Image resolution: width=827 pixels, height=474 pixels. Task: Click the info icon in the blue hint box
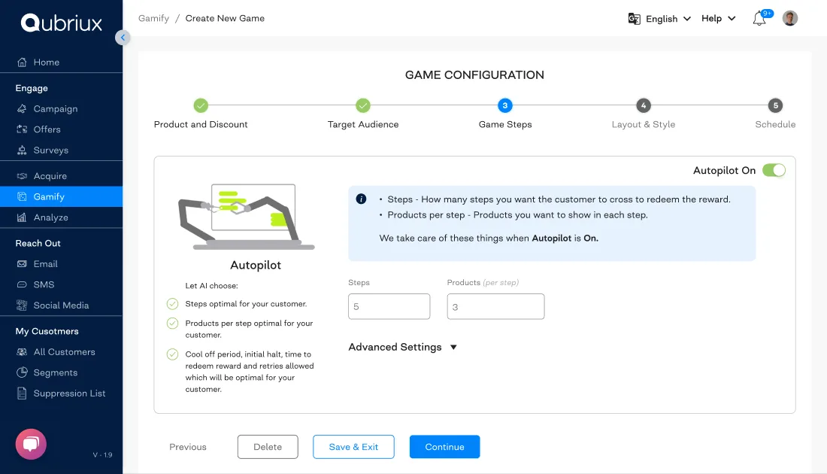[362, 199]
